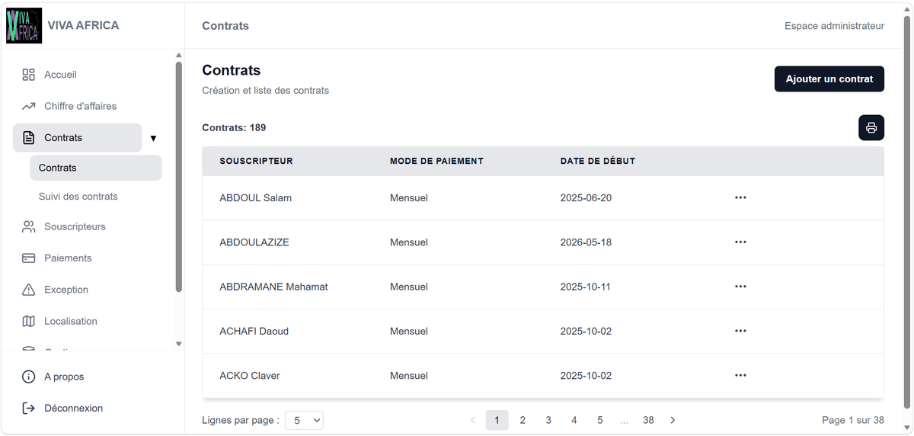Click the Accueil dashboard grid icon
This screenshot has width=914, height=436.
29,75
